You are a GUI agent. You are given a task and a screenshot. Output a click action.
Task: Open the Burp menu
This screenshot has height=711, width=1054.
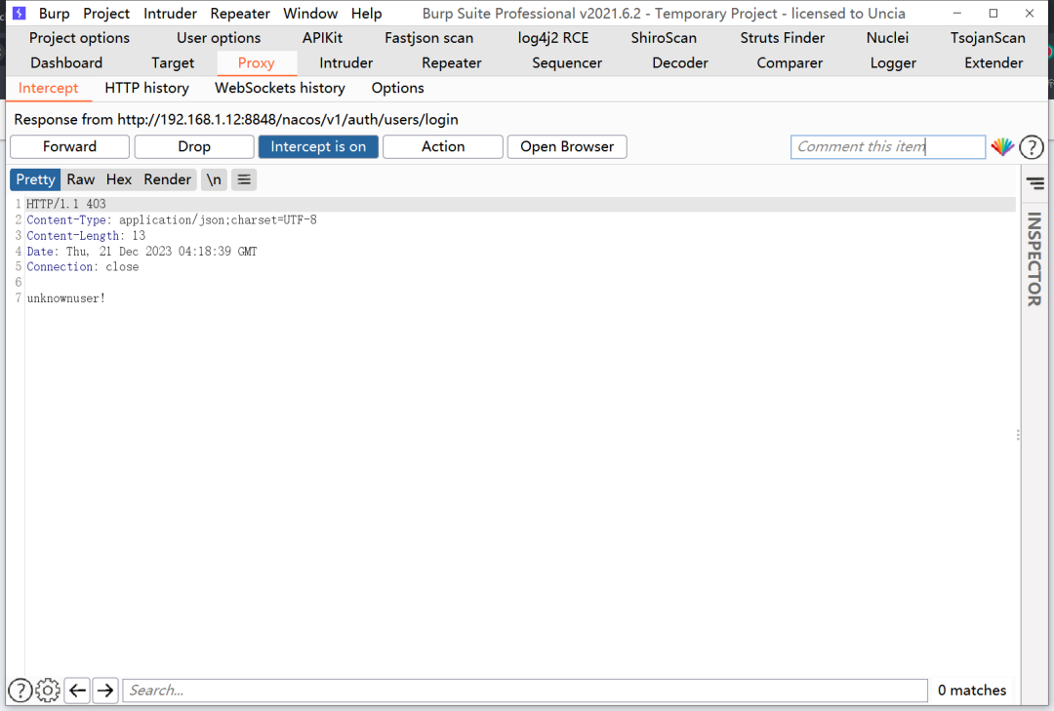tap(54, 14)
